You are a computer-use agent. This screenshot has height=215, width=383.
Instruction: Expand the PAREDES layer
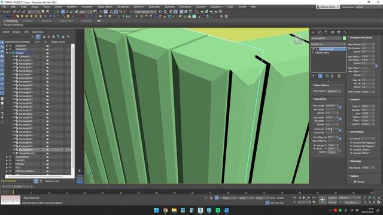(7, 161)
